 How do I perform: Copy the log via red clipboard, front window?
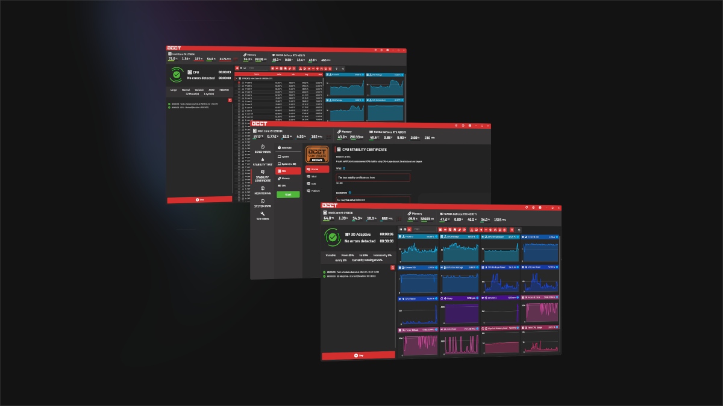tap(392, 266)
